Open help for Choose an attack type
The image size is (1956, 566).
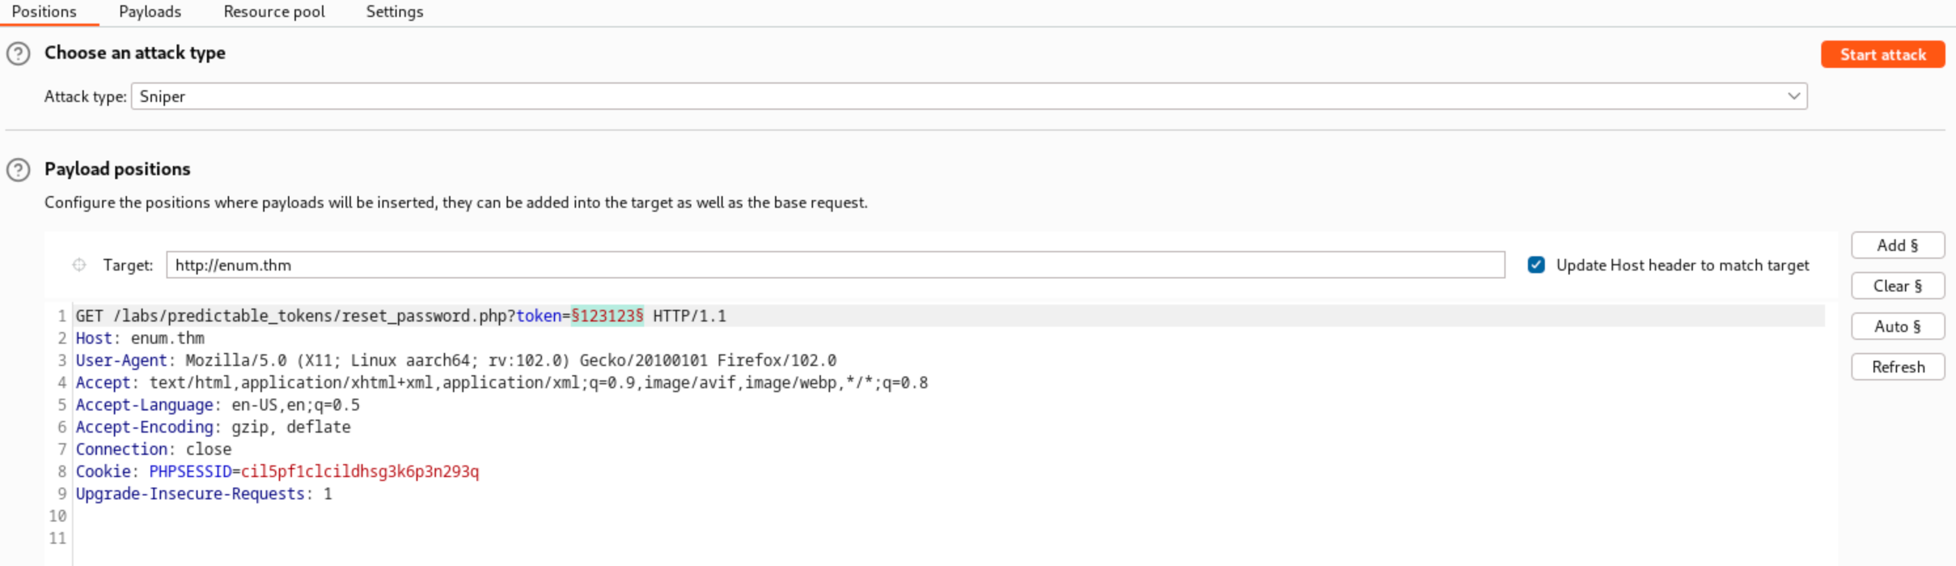tap(18, 54)
